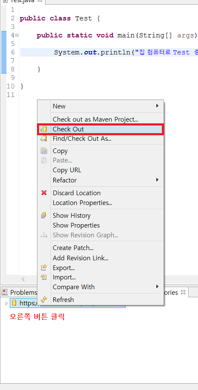
Task: Click the Copy pages icon
Action: [x=44, y=151]
